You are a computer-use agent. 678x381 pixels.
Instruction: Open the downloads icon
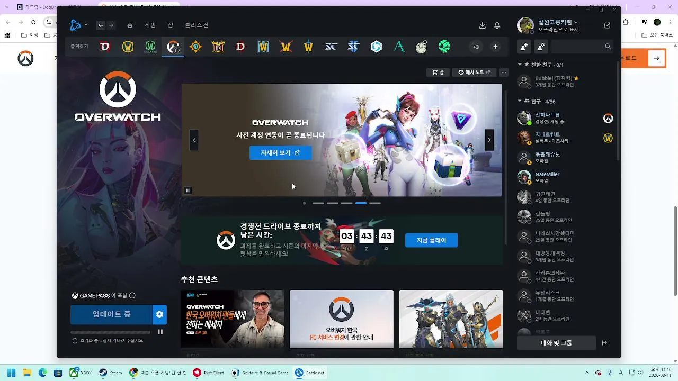(x=482, y=25)
